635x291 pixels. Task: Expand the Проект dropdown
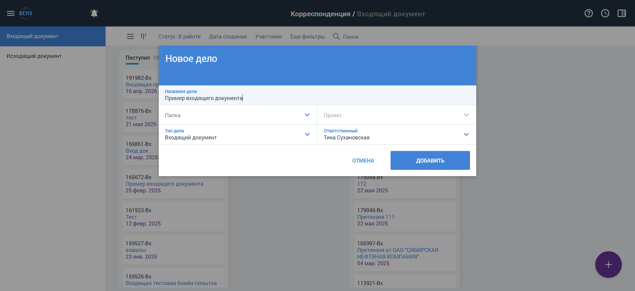(x=397, y=115)
